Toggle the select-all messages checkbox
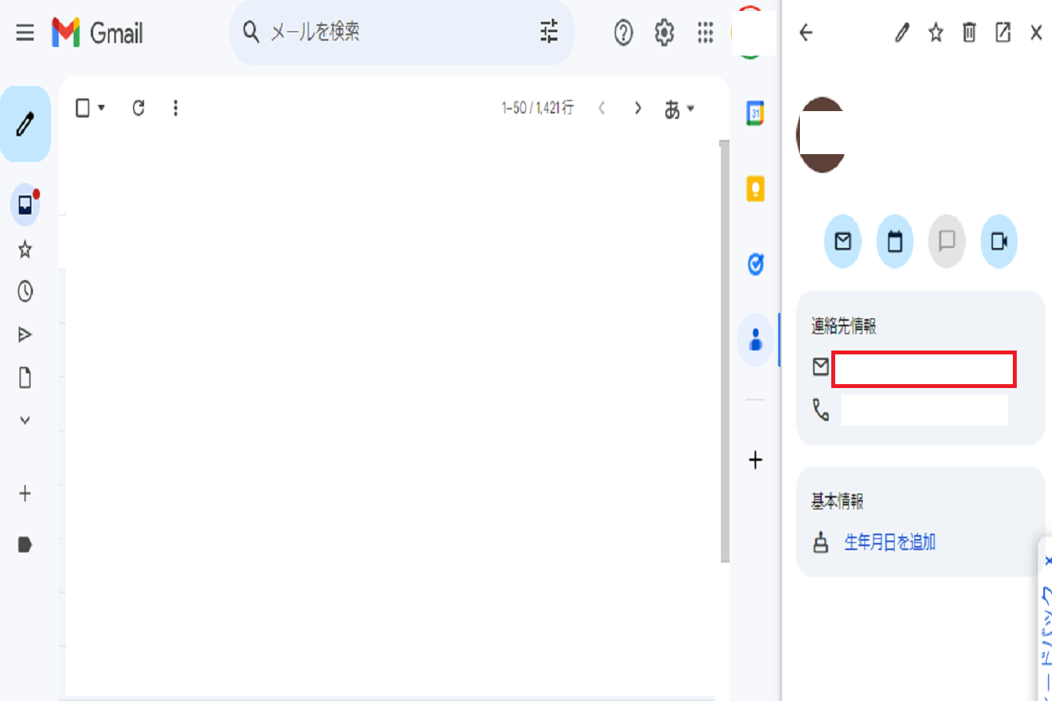The width and height of the screenshot is (1052, 701). (83, 108)
